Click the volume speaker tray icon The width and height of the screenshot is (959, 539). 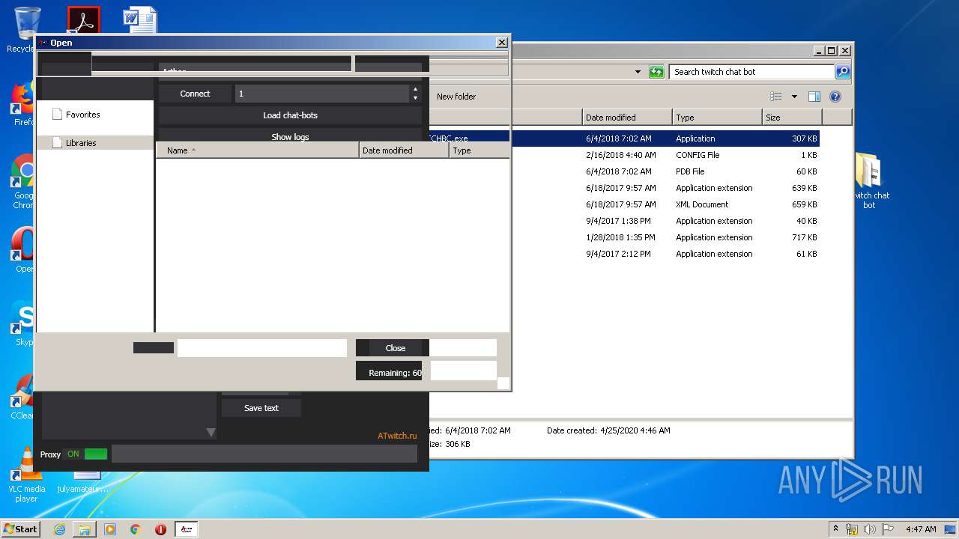pyautogui.click(x=869, y=529)
